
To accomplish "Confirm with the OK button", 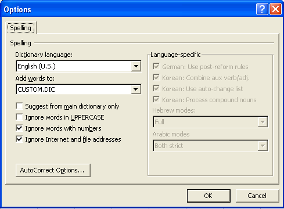I will click(x=208, y=196).
